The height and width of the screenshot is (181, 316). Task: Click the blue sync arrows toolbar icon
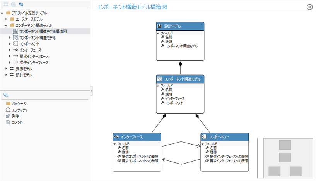click(x=21, y=4)
